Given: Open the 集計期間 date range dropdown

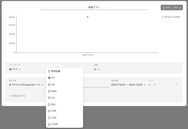Looking at the screenshot, I should pos(128,85).
